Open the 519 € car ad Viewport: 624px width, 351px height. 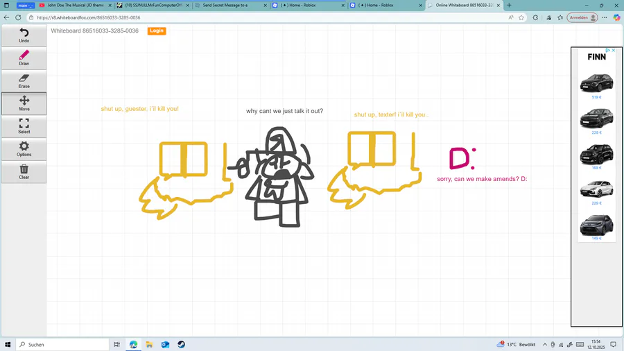pos(596,85)
